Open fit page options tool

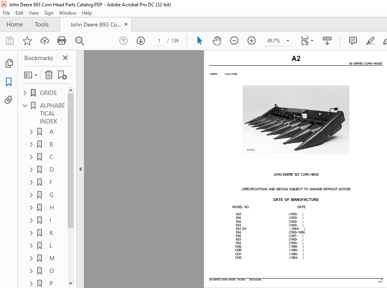pos(307,41)
